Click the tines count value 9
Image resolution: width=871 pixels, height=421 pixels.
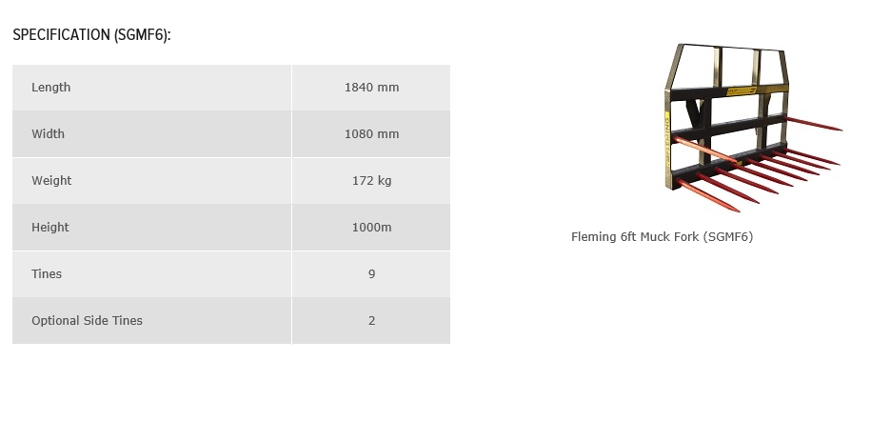click(x=371, y=274)
